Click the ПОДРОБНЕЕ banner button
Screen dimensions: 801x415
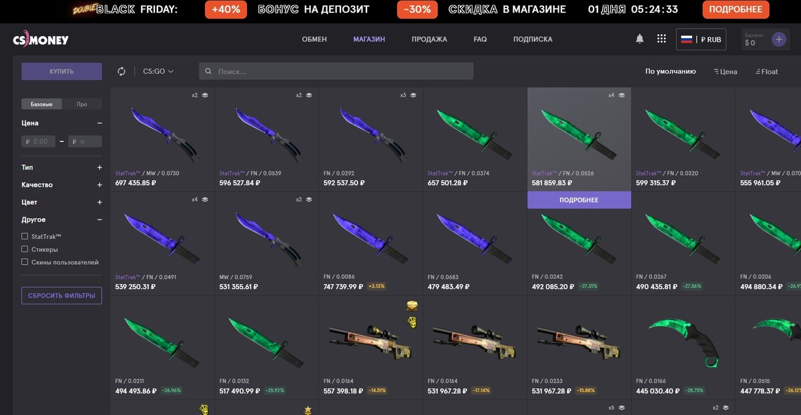(x=736, y=9)
